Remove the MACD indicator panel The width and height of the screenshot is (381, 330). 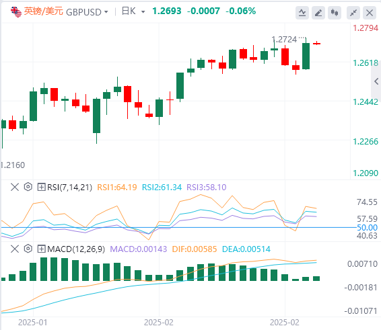15,249
